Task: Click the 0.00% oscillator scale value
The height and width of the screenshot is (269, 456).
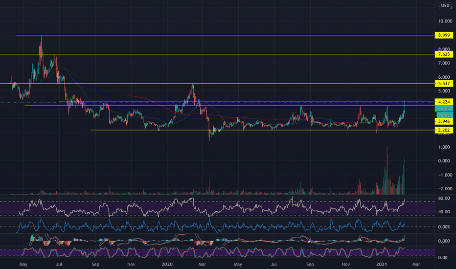Action: coord(444,227)
